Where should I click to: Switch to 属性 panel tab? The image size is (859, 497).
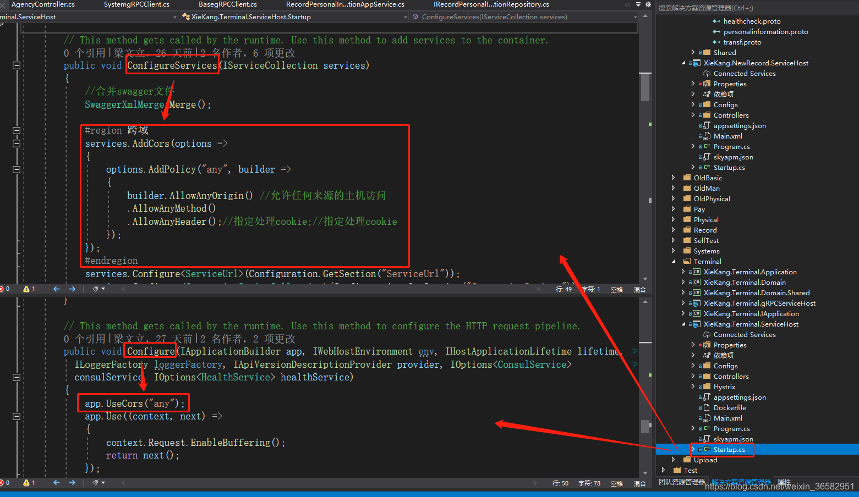(x=784, y=482)
